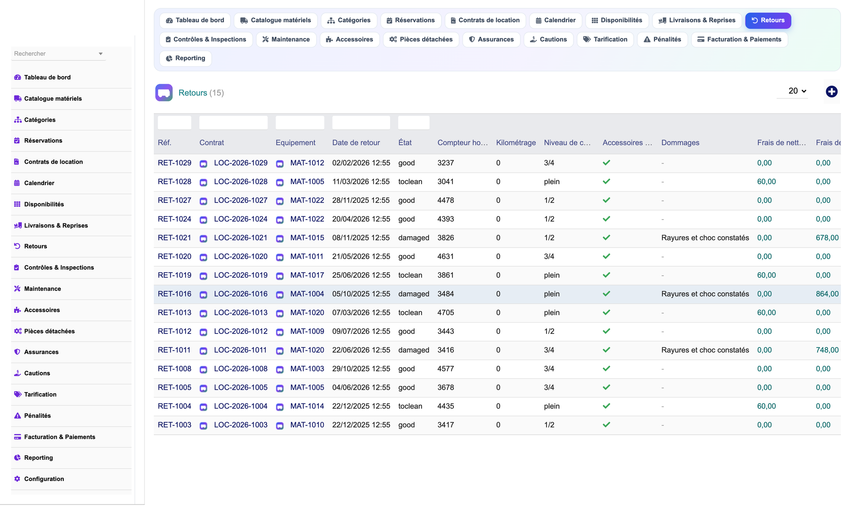Click damage fee 678,00 in RET-1021 row

(x=827, y=238)
